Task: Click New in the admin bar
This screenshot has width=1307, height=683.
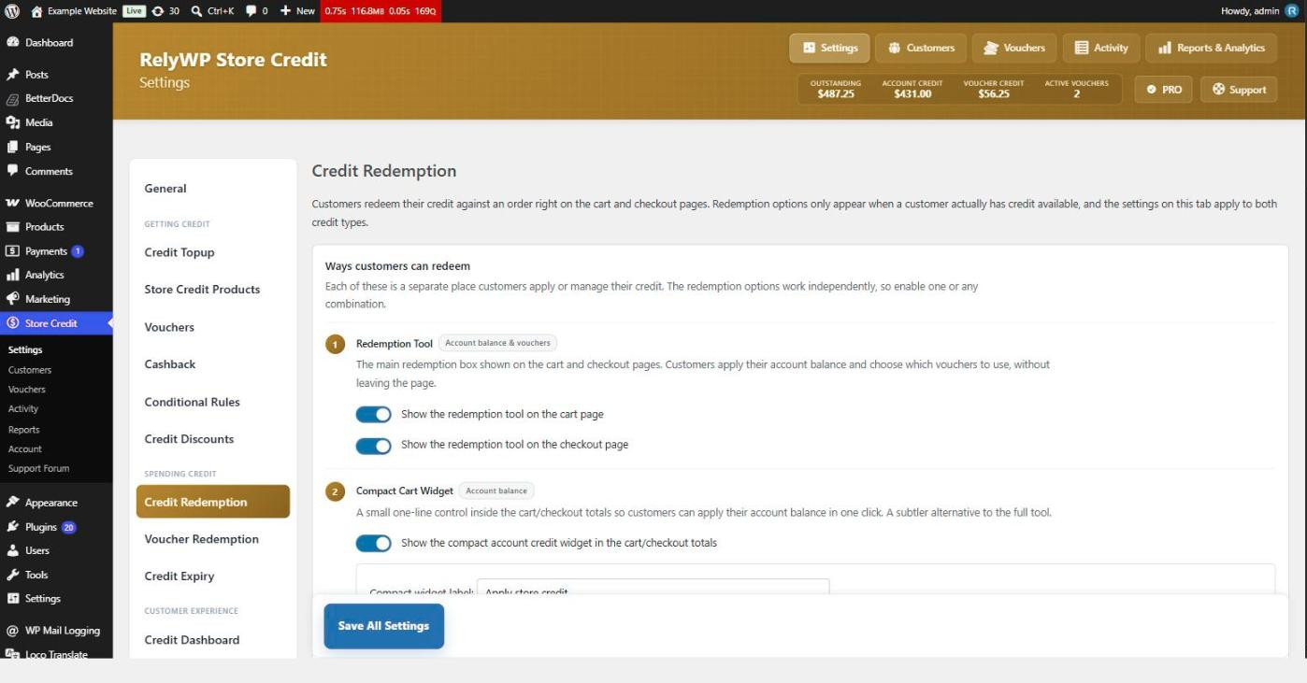Action: click(297, 11)
